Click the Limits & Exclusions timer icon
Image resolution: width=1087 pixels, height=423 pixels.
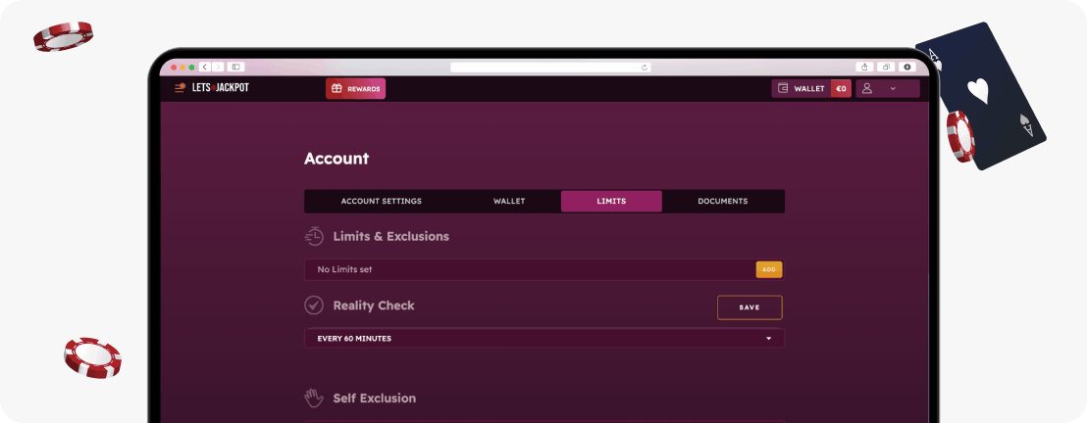(314, 236)
